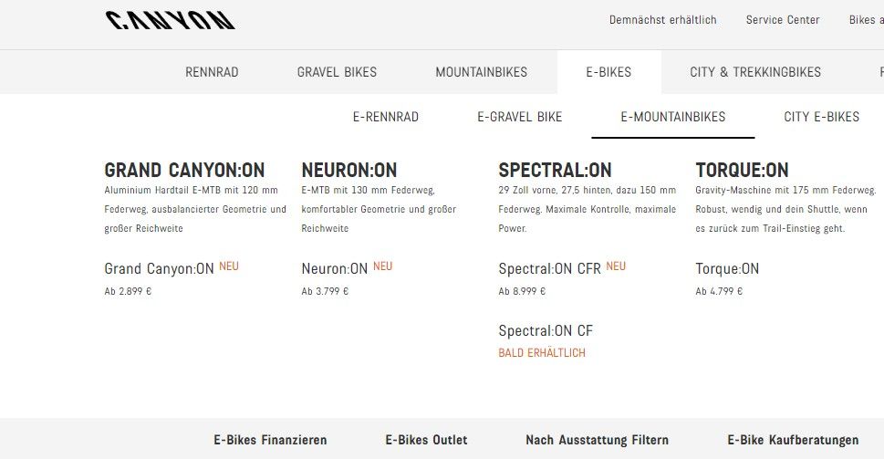
Task: Select the E-Bikes menu
Action: point(608,72)
